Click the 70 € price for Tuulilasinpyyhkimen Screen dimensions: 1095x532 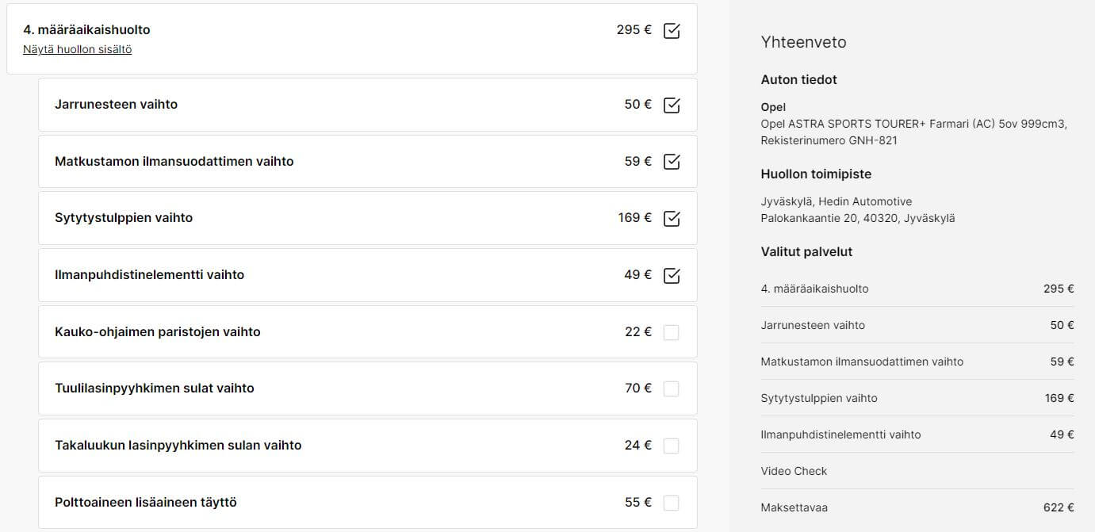coord(637,388)
